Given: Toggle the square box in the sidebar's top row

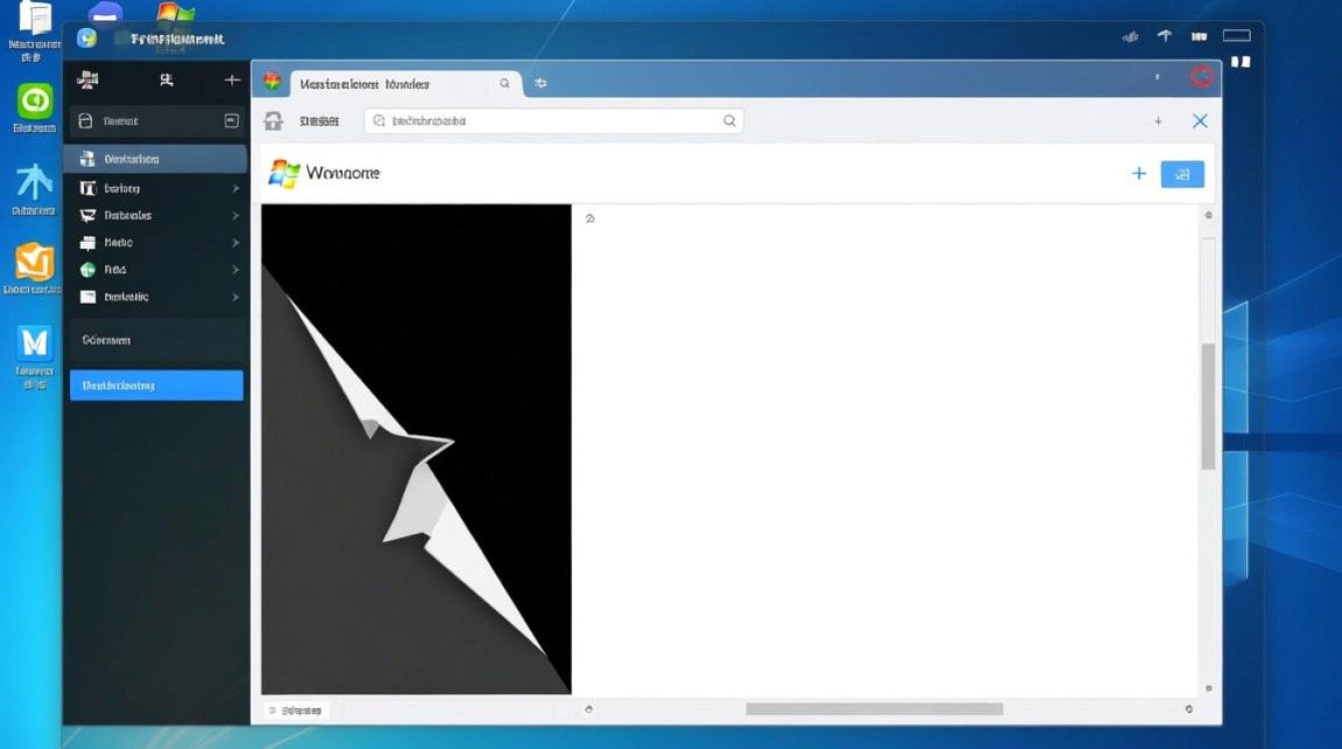Looking at the screenshot, I should [232, 121].
